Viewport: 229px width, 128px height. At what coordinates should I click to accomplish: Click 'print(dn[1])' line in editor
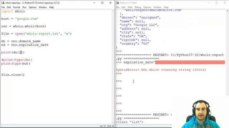click(13, 52)
